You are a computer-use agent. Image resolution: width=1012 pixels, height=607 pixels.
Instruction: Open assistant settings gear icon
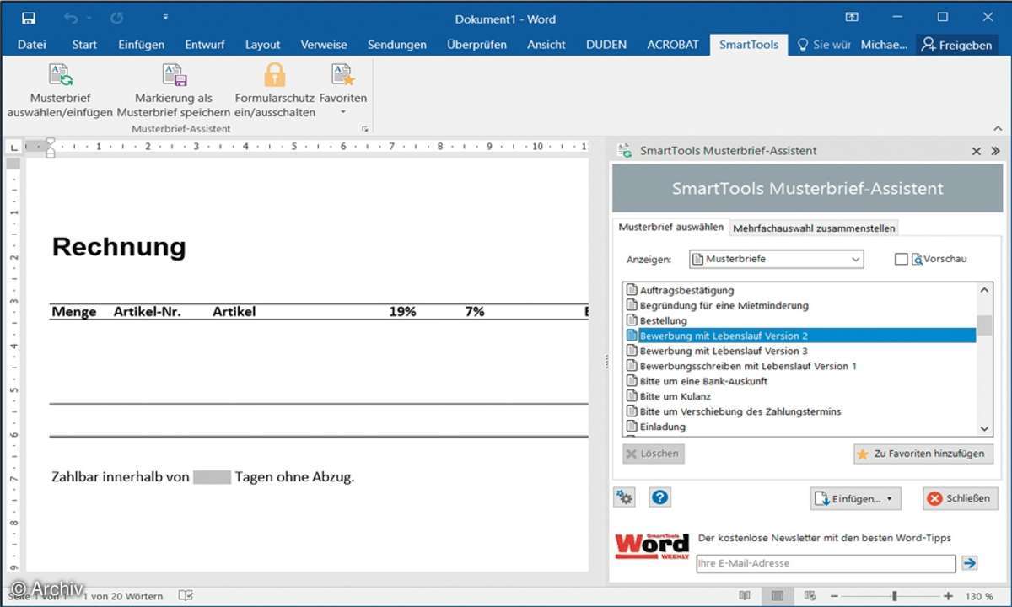[x=624, y=497]
